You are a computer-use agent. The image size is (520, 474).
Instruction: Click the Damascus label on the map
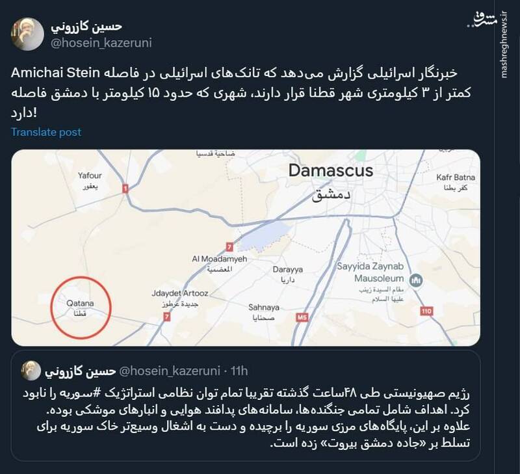[x=330, y=172]
